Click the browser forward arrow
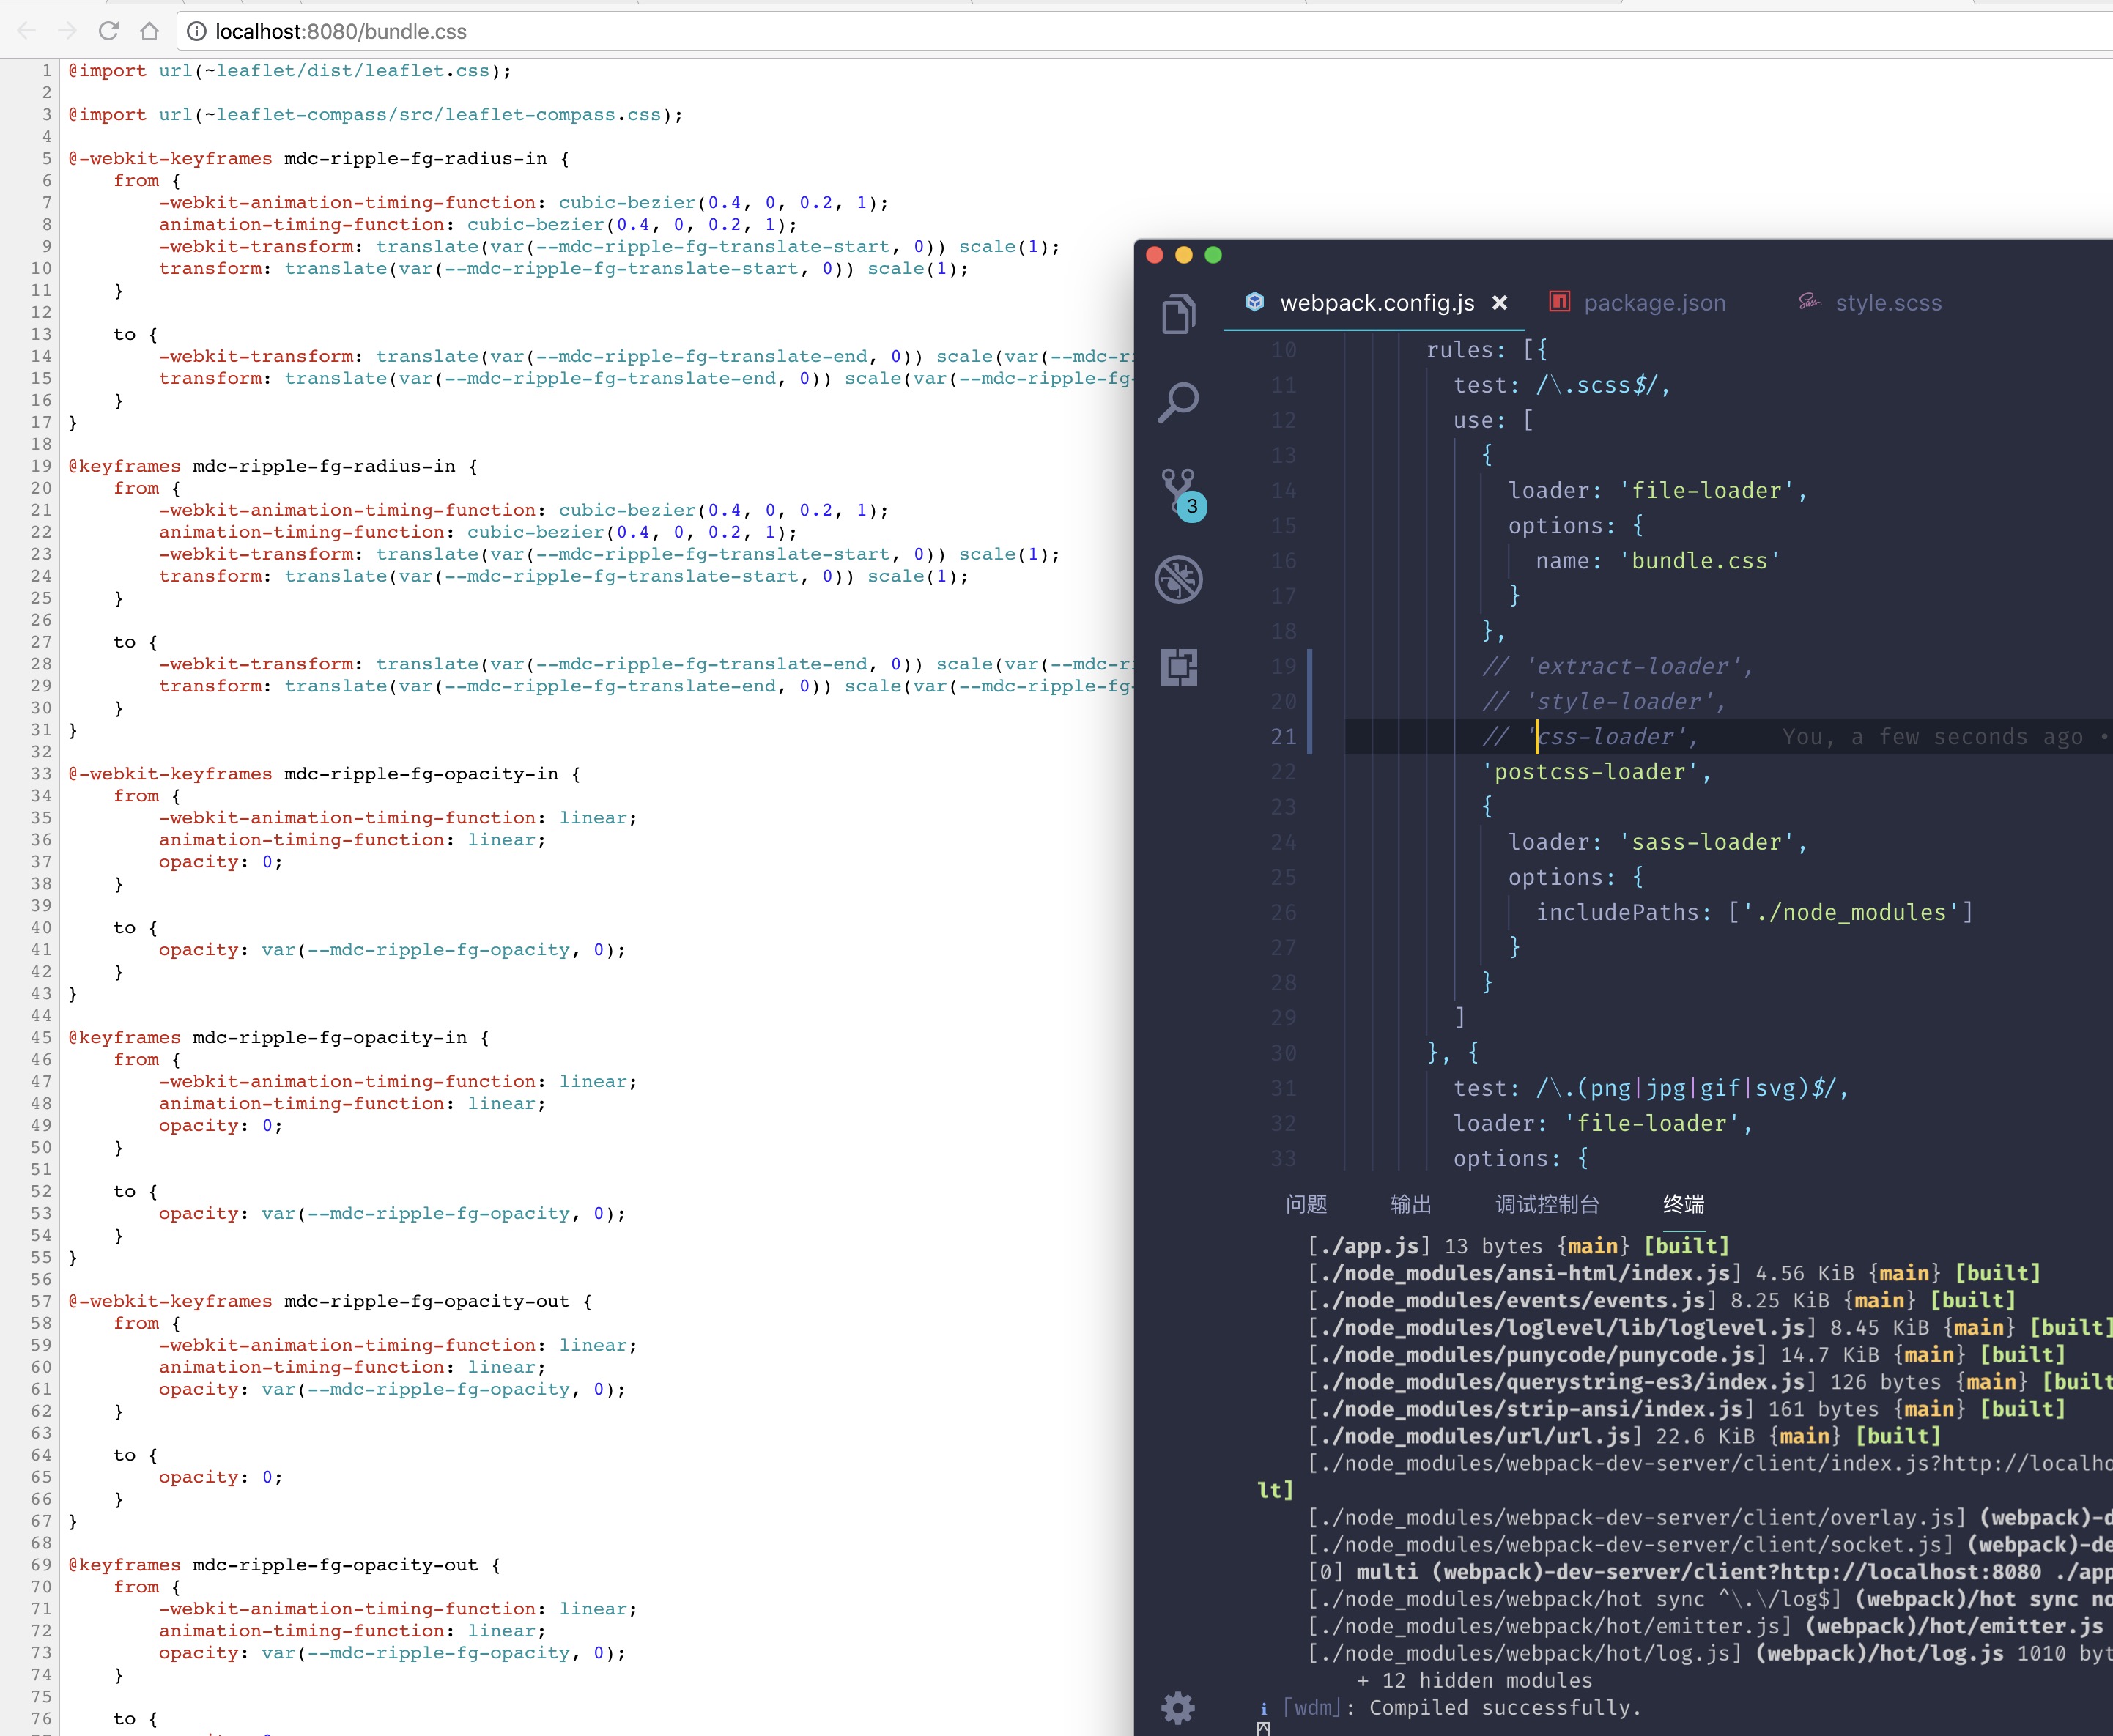This screenshot has width=2113, height=1736. (x=67, y=31)
